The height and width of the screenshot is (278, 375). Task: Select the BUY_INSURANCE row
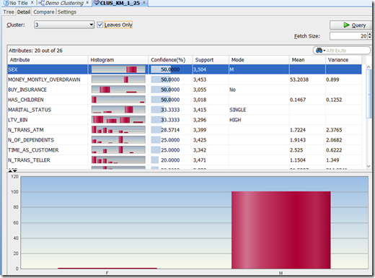pos(185,90)
